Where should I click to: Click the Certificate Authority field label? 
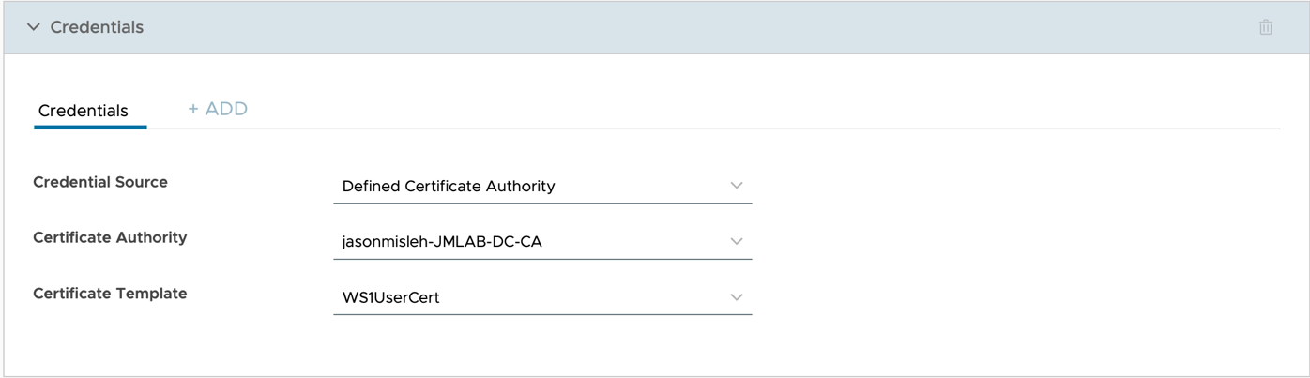click(110, 237)
